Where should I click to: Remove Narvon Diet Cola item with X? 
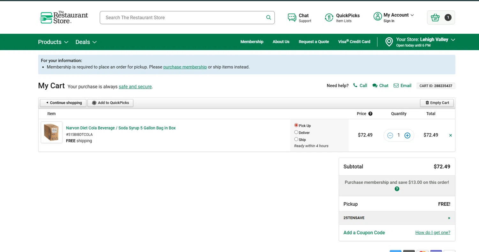pos(451,135)
